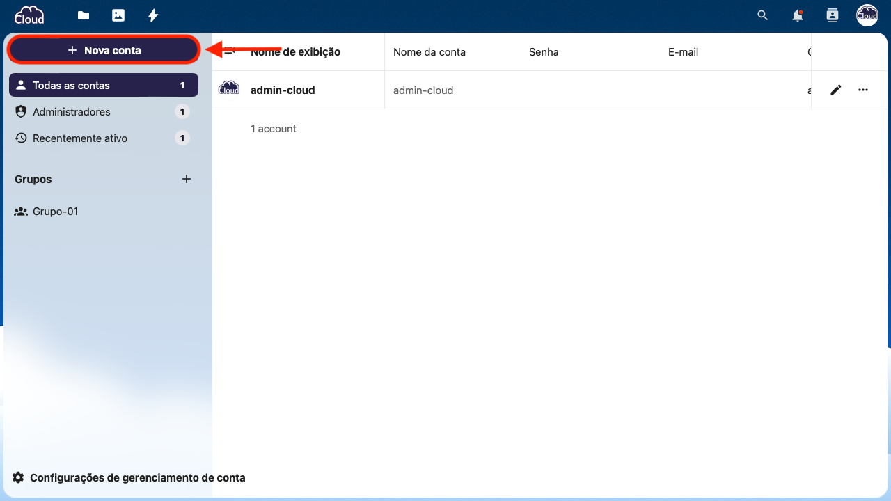Click gray admin-cloud account name cell
Image resolution: width=891 pixels, height=501 pixels.
coord(423,90)
